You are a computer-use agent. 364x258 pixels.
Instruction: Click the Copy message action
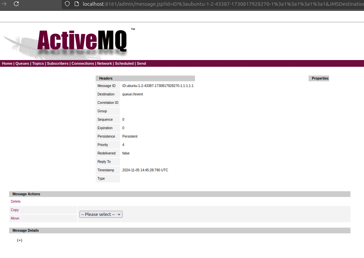[x=15, y=210]
